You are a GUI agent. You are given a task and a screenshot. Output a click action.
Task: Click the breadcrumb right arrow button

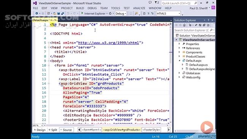click(169, 130)
